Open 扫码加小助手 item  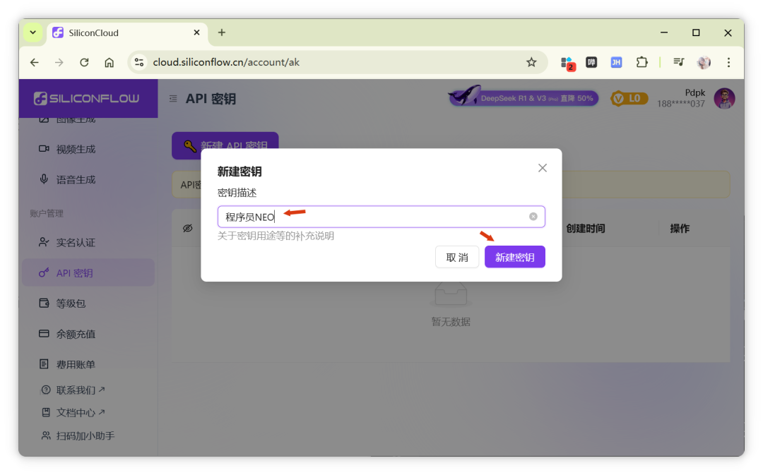(x=78, y=435)
